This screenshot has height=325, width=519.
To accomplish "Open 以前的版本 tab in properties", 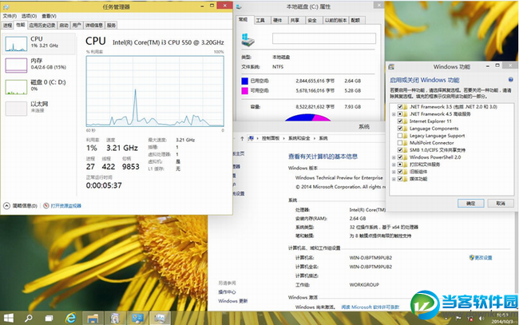I will pyautogui.click(x=335, y=21).
